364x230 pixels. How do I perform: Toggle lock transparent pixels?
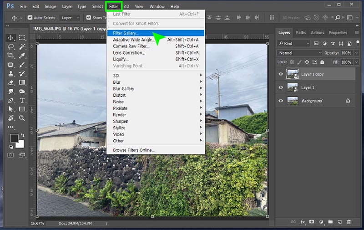[292, 62]
